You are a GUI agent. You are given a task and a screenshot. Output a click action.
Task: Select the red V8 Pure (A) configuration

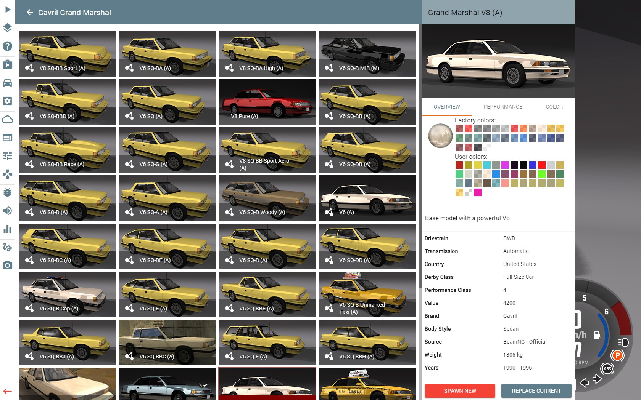267,102
